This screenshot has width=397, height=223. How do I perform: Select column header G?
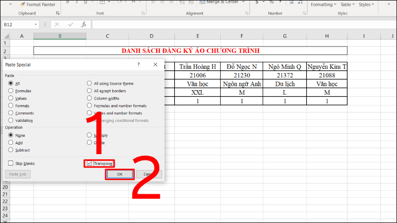[x=285, y=36]
